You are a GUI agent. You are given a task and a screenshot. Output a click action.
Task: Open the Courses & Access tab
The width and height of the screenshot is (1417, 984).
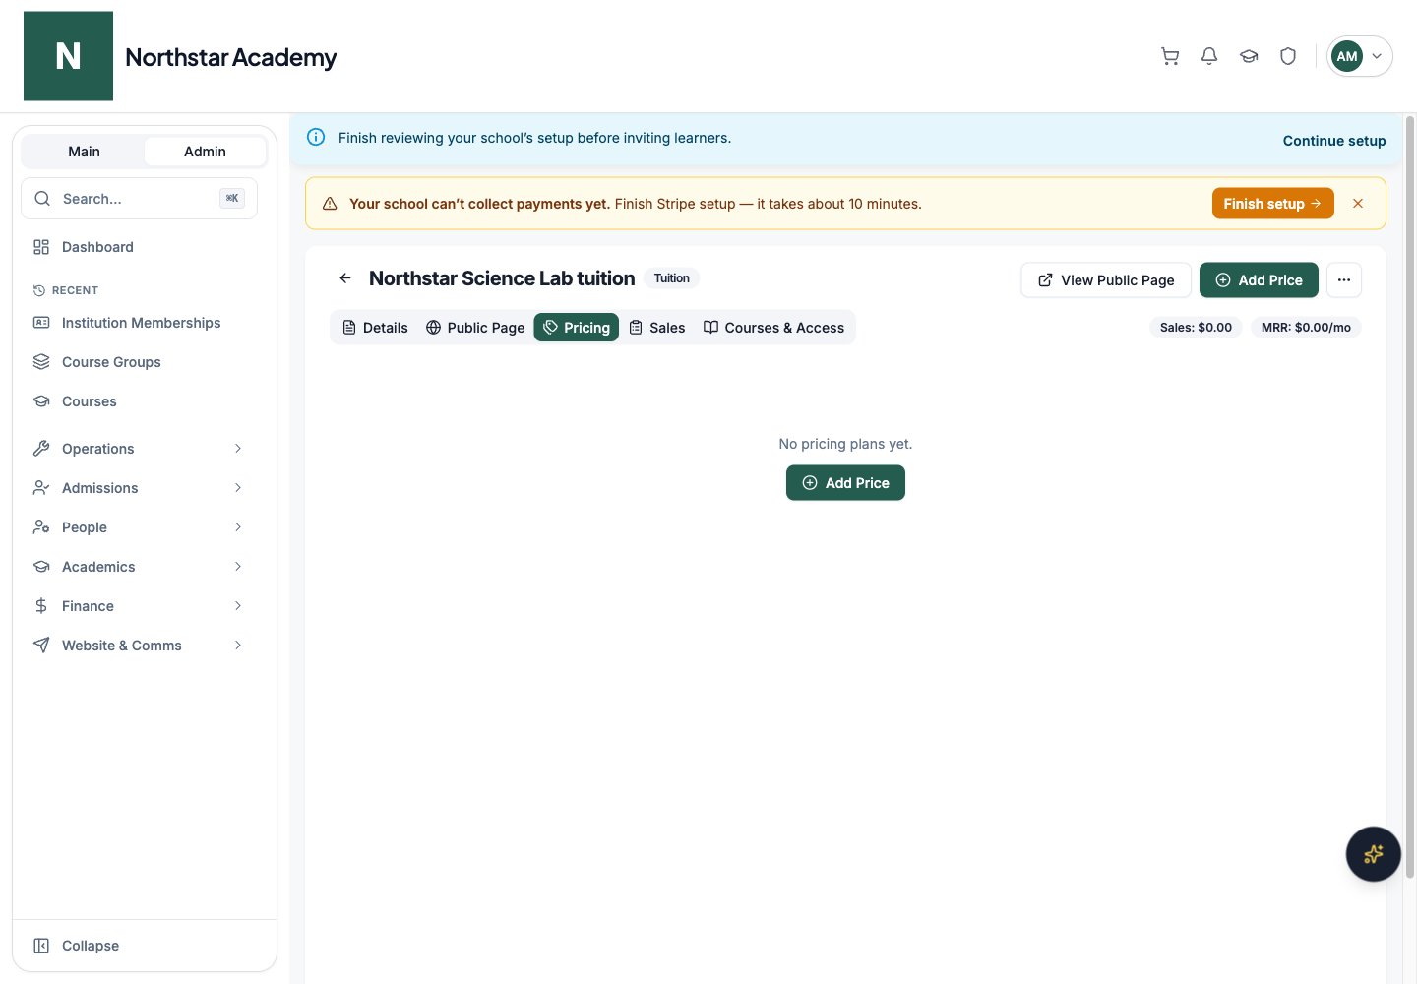(x=773, y=328)
